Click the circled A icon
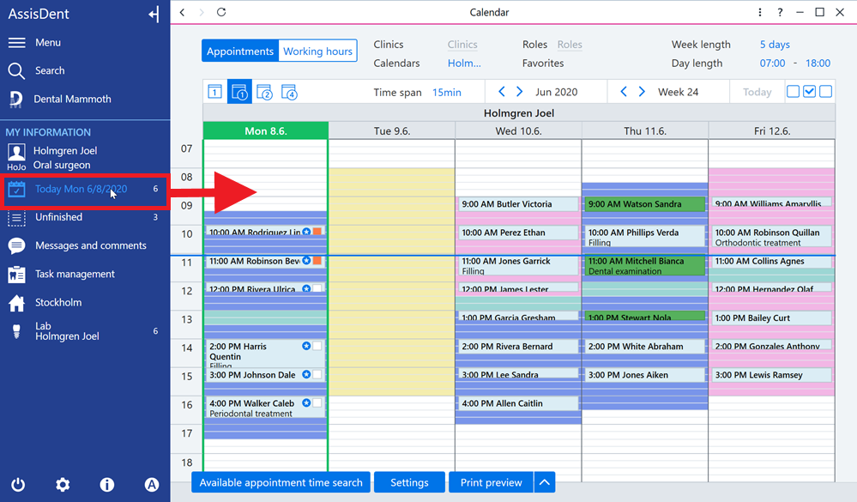The image size is (857, 502). coord(151,485)
